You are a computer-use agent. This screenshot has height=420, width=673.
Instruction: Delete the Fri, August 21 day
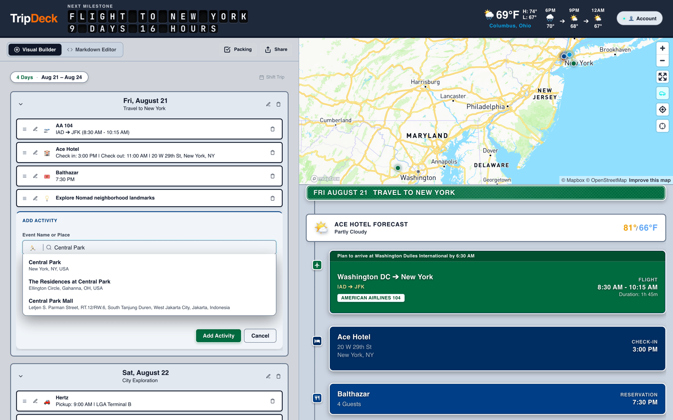(278, 104)
